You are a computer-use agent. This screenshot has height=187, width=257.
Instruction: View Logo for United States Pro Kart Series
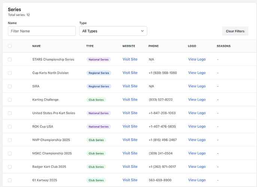pos(197,113)
